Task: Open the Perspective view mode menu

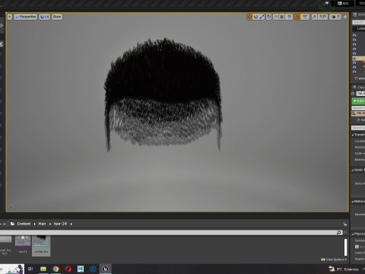Action: 25,17
